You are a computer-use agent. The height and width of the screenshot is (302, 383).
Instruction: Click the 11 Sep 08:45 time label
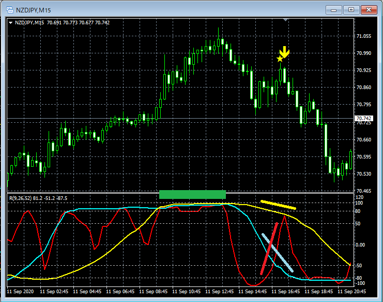coord(154,292)
